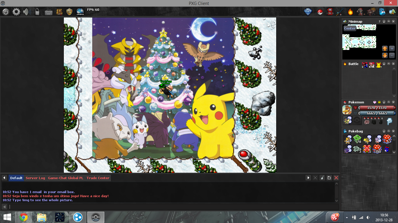Open the Arena globe icon
398x223 pixels.
(x=80, y=12)
